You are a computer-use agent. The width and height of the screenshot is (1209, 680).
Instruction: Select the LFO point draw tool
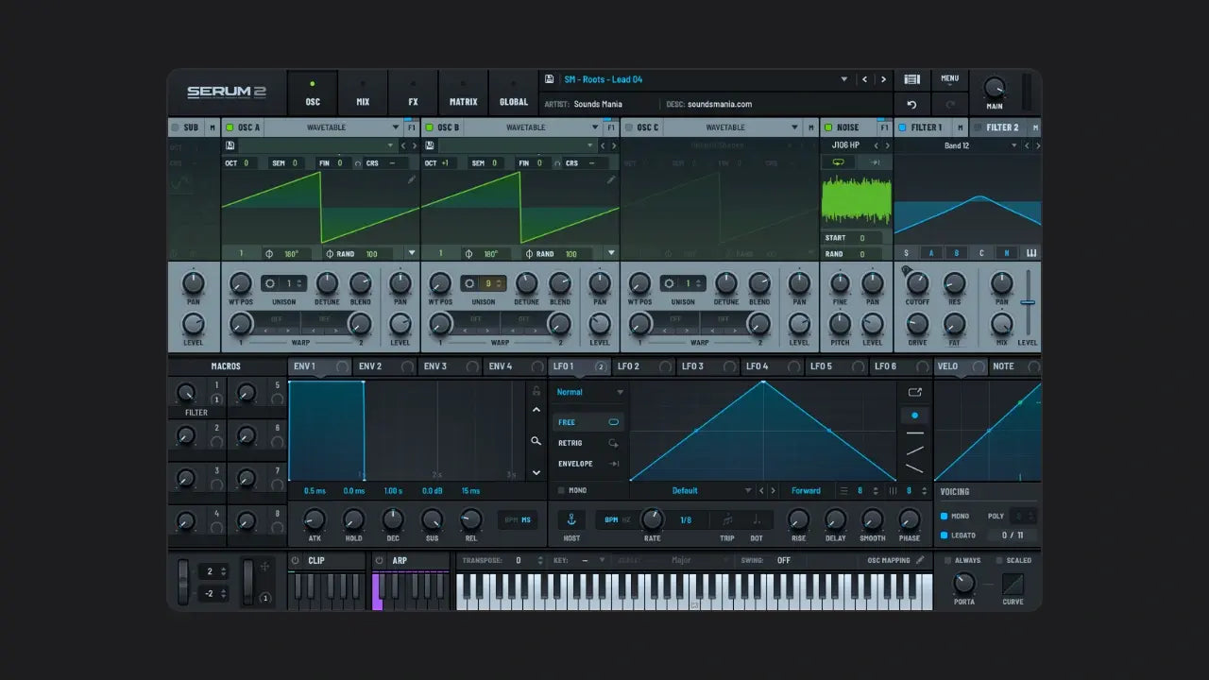[x=914, y=415]
